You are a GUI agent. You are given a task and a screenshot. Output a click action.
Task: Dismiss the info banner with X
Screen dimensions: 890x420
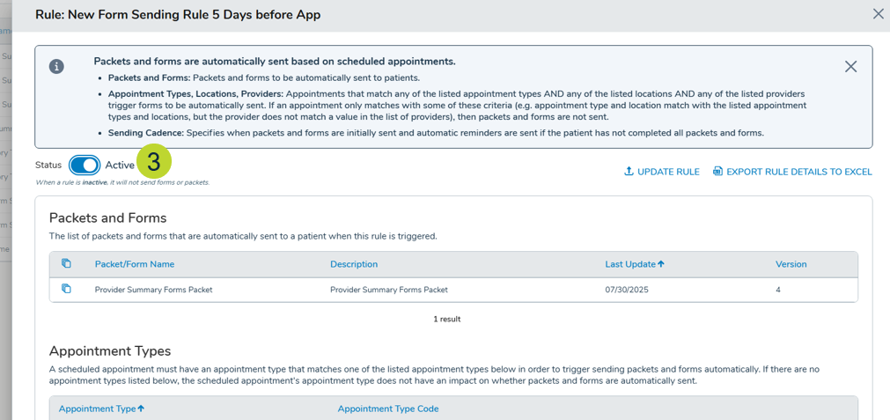(x=850, y=67)
